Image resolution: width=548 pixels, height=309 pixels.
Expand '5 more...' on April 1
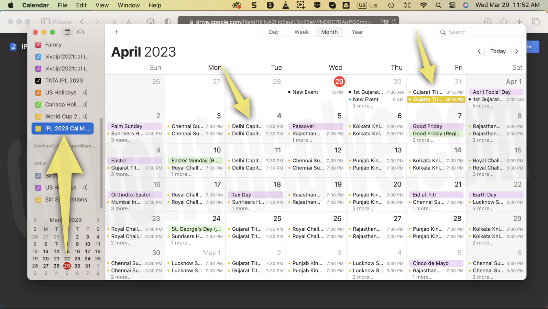point(483,106)
